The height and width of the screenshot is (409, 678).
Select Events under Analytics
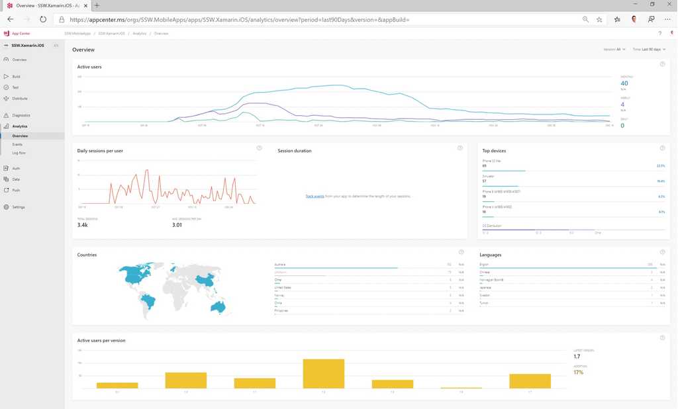[x=17, y=144]
